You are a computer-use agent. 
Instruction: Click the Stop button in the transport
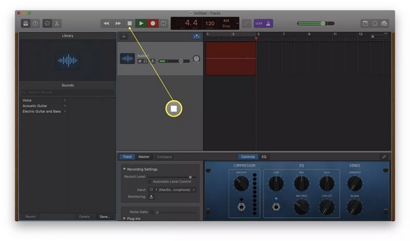point(129,23)
